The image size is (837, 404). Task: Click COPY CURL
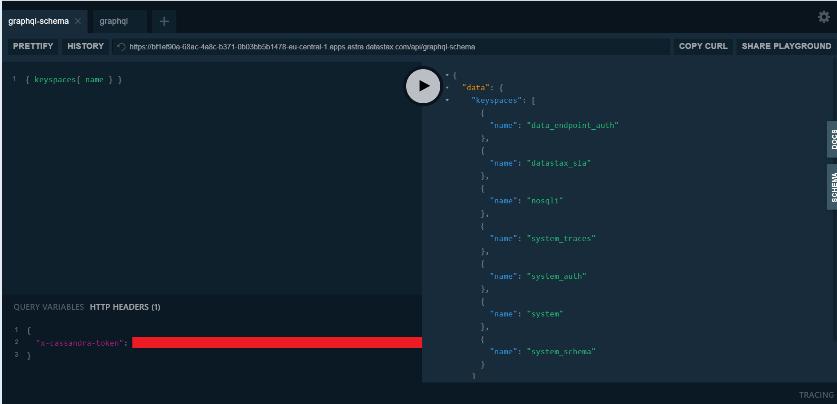pos(703,46)
